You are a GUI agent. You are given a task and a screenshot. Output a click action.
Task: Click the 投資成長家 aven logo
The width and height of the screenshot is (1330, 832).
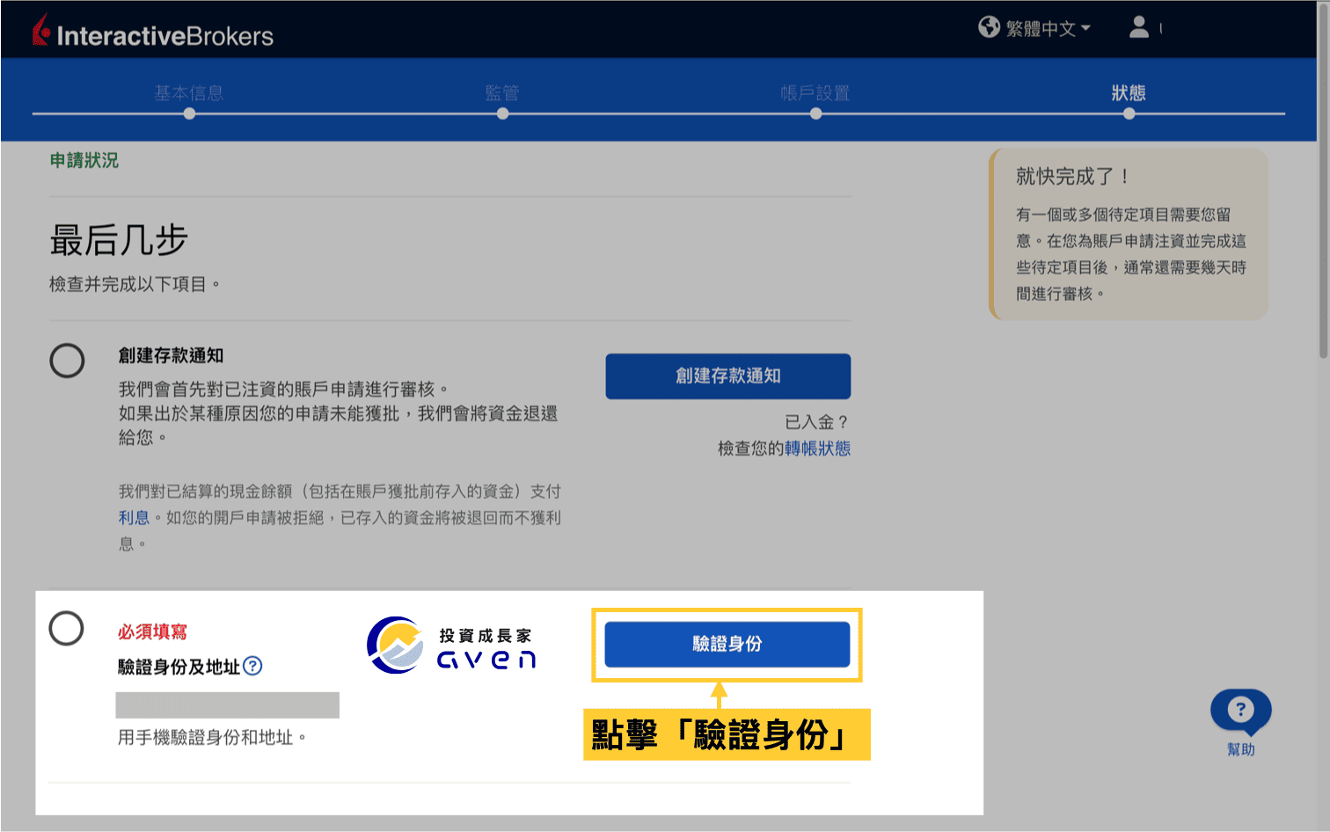pos(451,645)
